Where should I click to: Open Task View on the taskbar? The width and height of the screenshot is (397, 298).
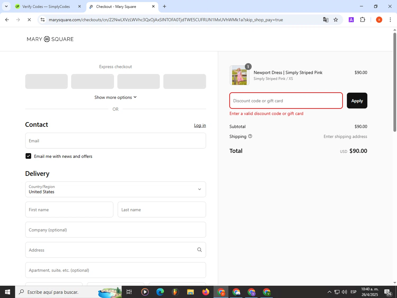tap(129, 292)
